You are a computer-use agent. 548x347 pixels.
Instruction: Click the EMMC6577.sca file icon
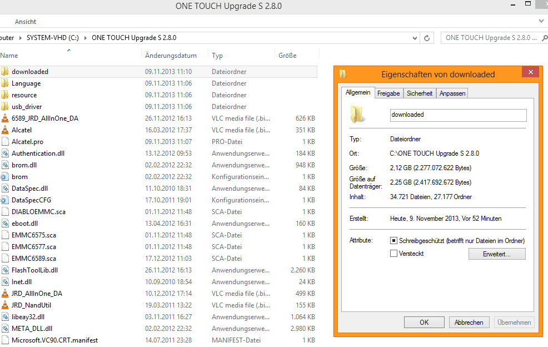click(x=5, y=247)
